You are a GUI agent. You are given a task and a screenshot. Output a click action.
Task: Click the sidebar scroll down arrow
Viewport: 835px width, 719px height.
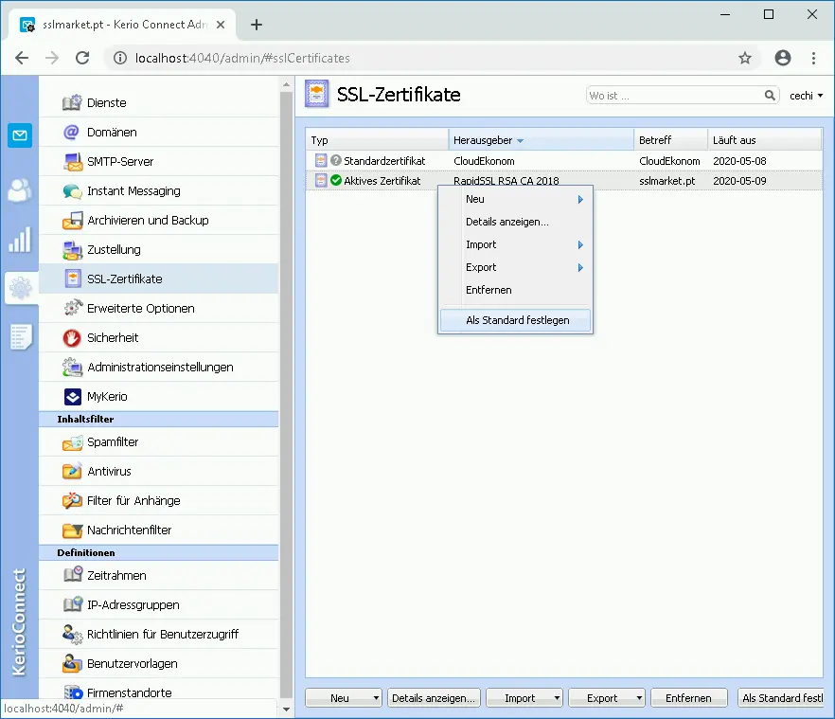[287, 710]
